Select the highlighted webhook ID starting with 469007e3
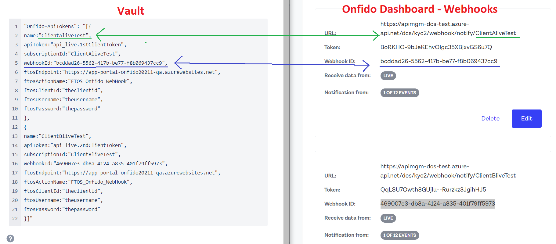556x244 pixels. 437,204
